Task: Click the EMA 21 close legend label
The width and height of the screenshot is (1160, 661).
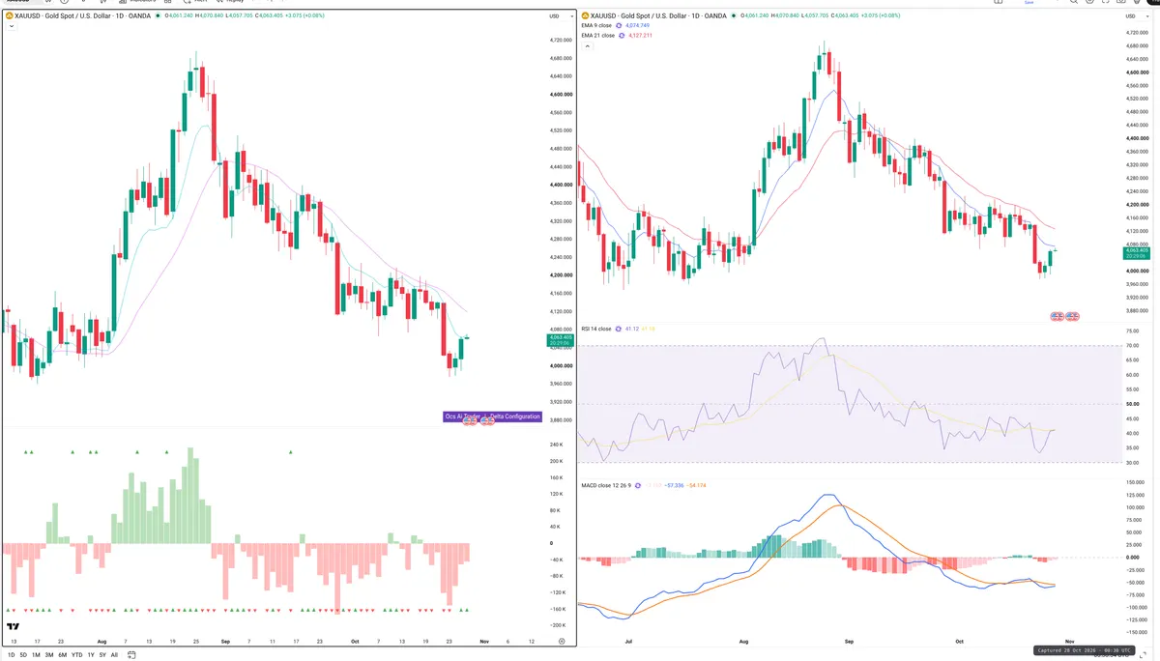Action: coord(597,35)
